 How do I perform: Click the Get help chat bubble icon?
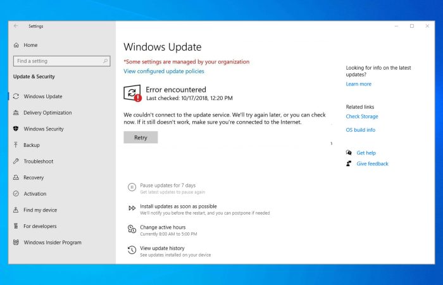pos(349,153)
